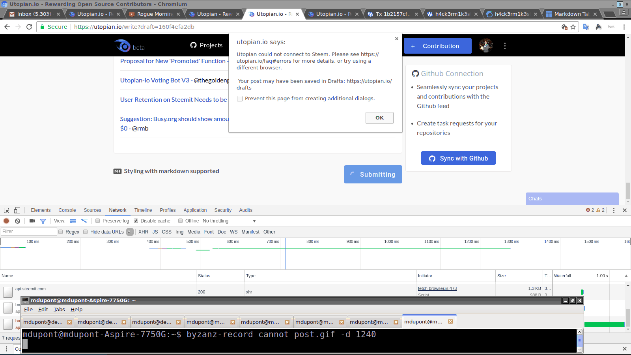631x355 pixels.
Task: Reload the current page
Action: coord(29,27)
